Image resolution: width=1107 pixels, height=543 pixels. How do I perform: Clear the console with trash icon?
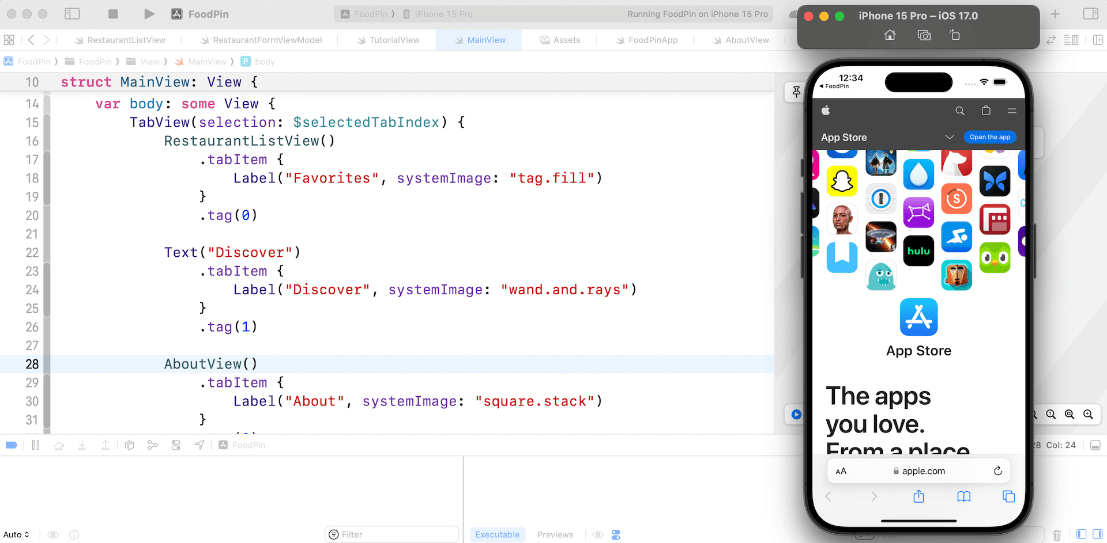click(1056, 535)
